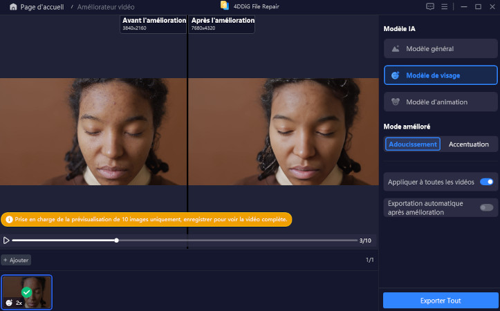Select the Modèle d'animation option
Screen dimensions: 500x311
pyautogui.click(x=441, y=102)
